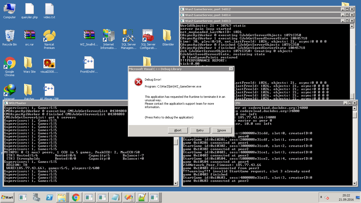Click '!!!PERFORMANCE REPORT:' line in GameServer console
Image resolution: width=361 pixels, height=203 pixels.
pyautogui.click(x=204, y=61)
